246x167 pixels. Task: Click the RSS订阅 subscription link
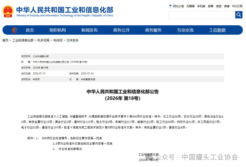coord(237,6)
